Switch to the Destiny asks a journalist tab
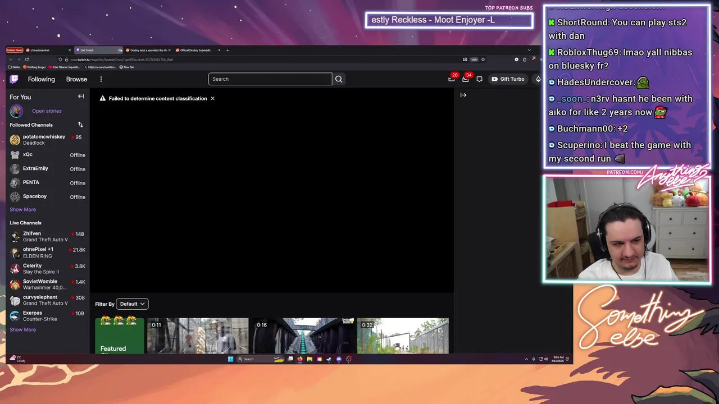Screen dimensions: 719x404 148,50
